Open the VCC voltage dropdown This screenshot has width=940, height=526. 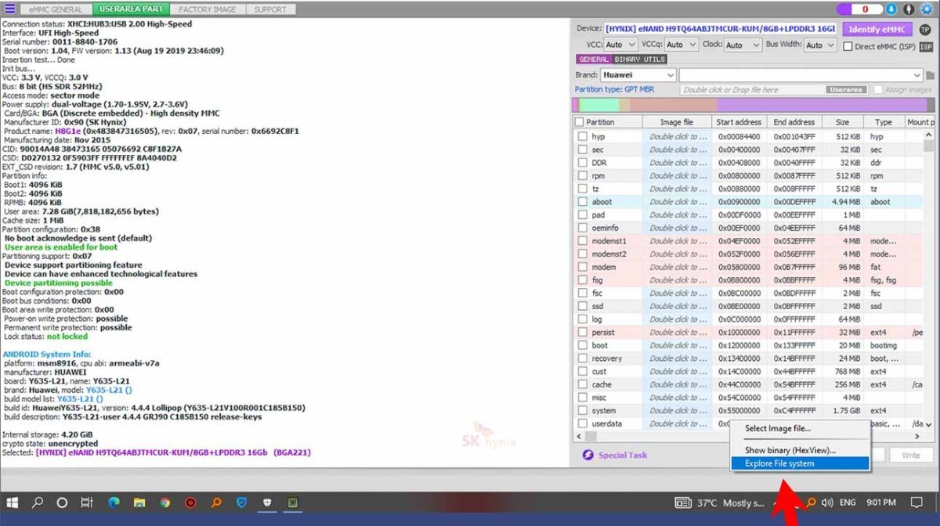[x=622, y=45]
